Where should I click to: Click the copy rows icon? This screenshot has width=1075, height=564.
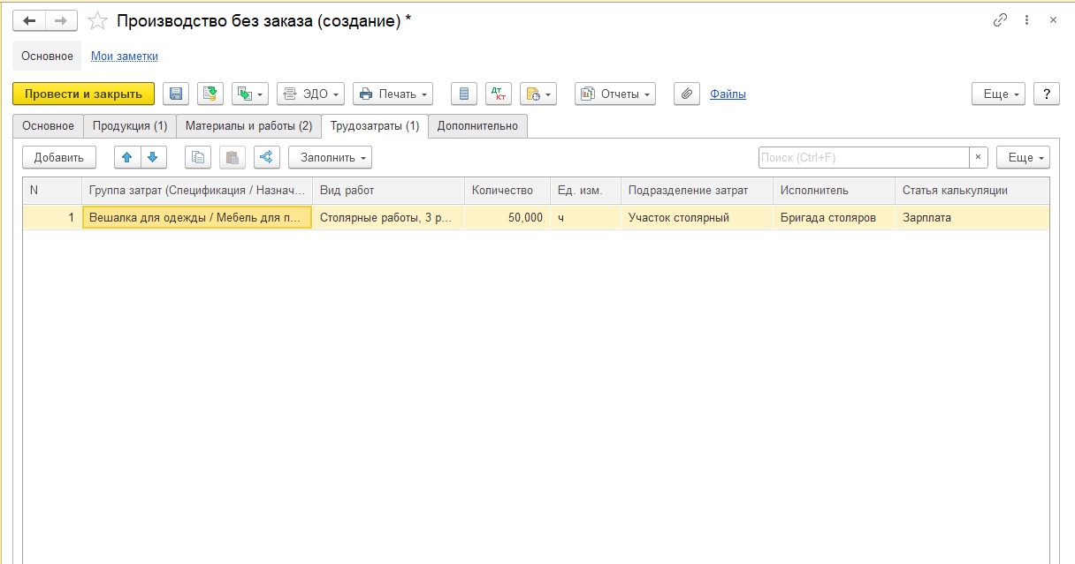click(198, 157)
